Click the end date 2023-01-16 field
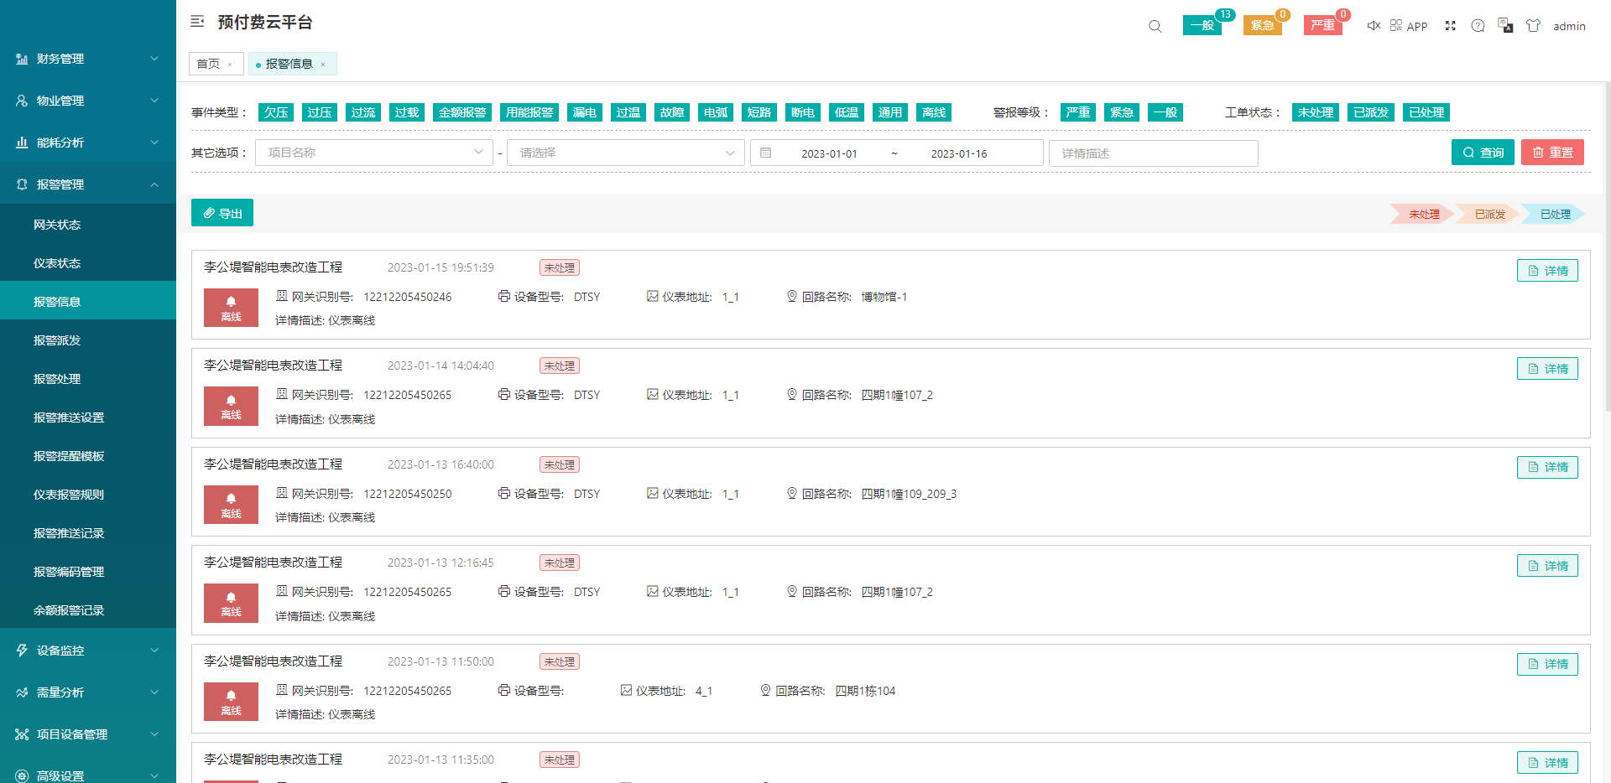This screenshot has height=783, width=1611. coord(959,153)
